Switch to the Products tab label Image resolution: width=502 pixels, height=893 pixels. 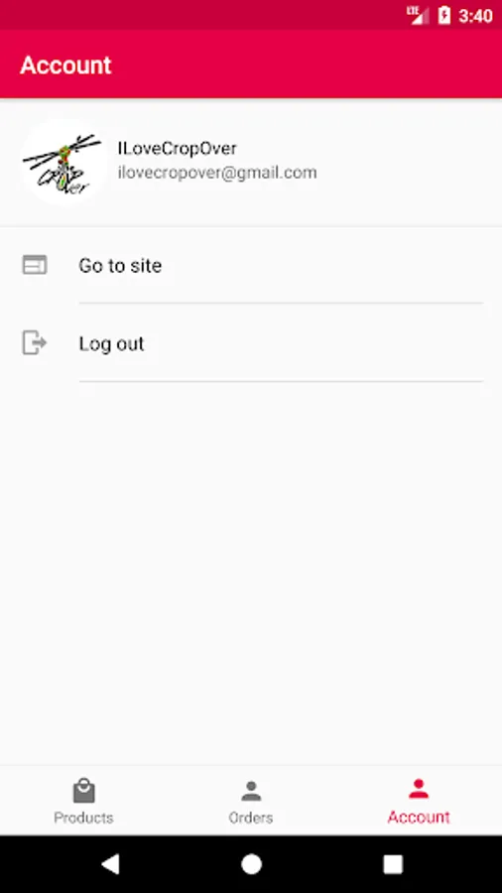click(x=83, y=818)
